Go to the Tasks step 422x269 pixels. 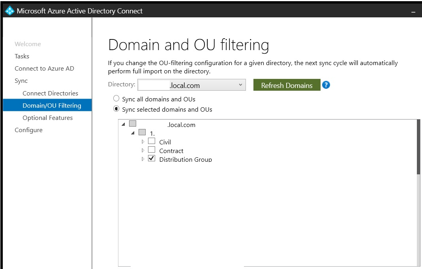point(22,56)
